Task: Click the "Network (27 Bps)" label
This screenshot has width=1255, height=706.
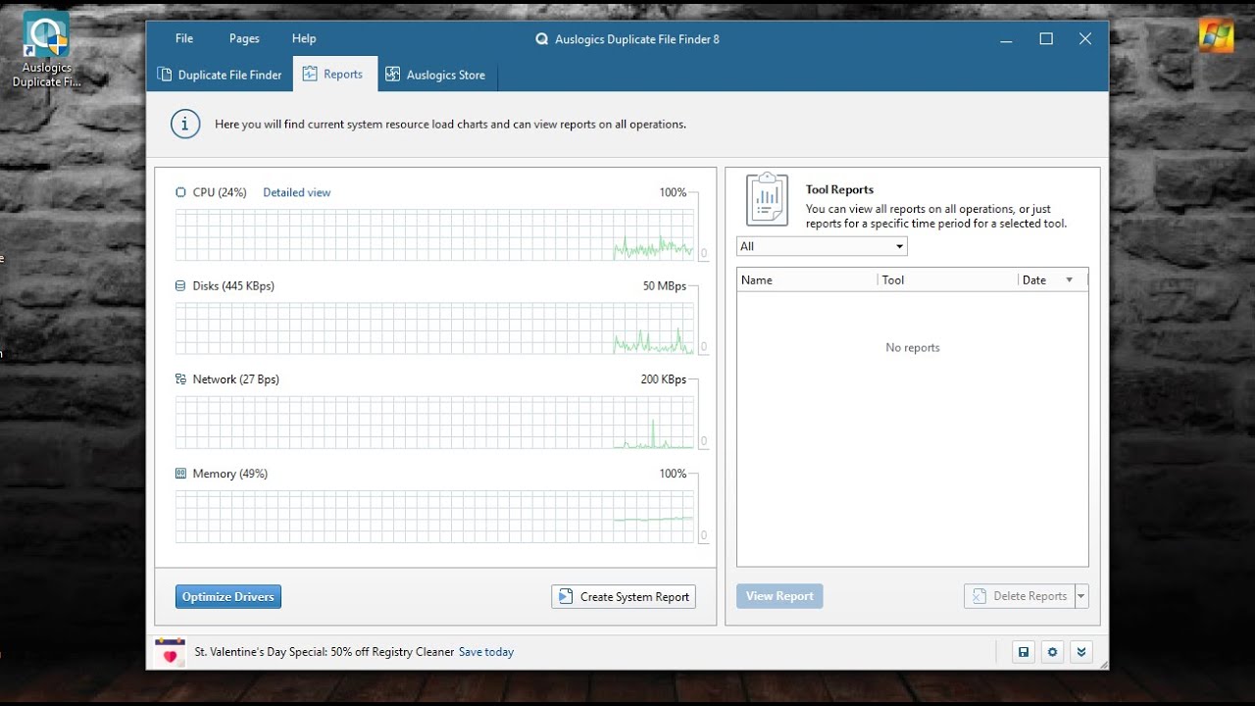Action: (236, 379)
